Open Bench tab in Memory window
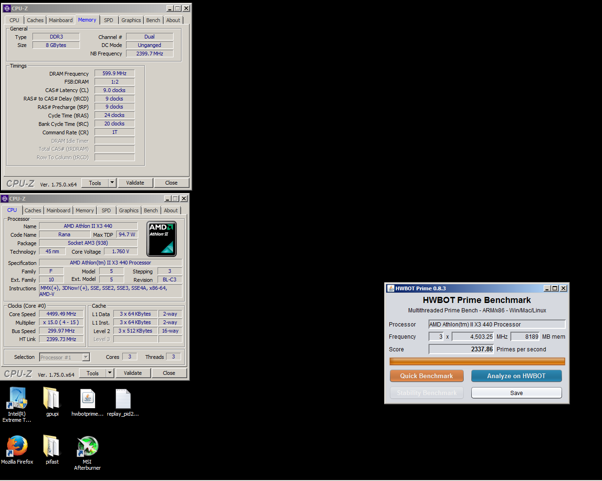 tap(153, 20)
